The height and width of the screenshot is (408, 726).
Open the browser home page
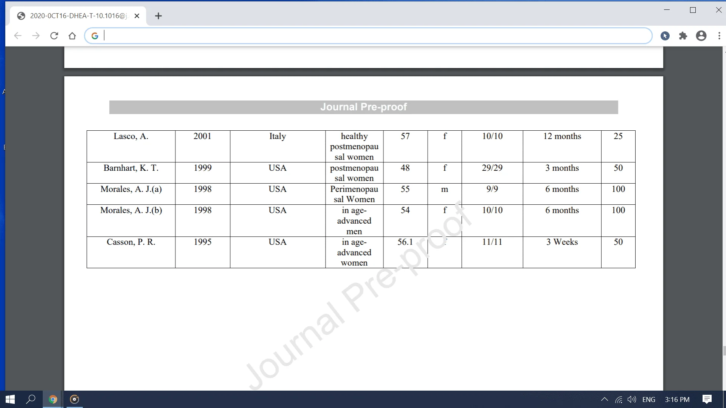coord(72,36)
